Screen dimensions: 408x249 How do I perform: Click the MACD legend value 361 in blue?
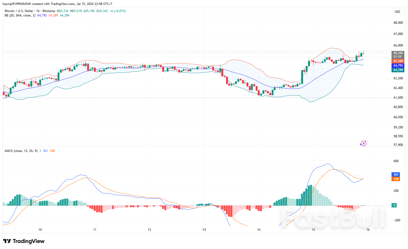point(46,151)
